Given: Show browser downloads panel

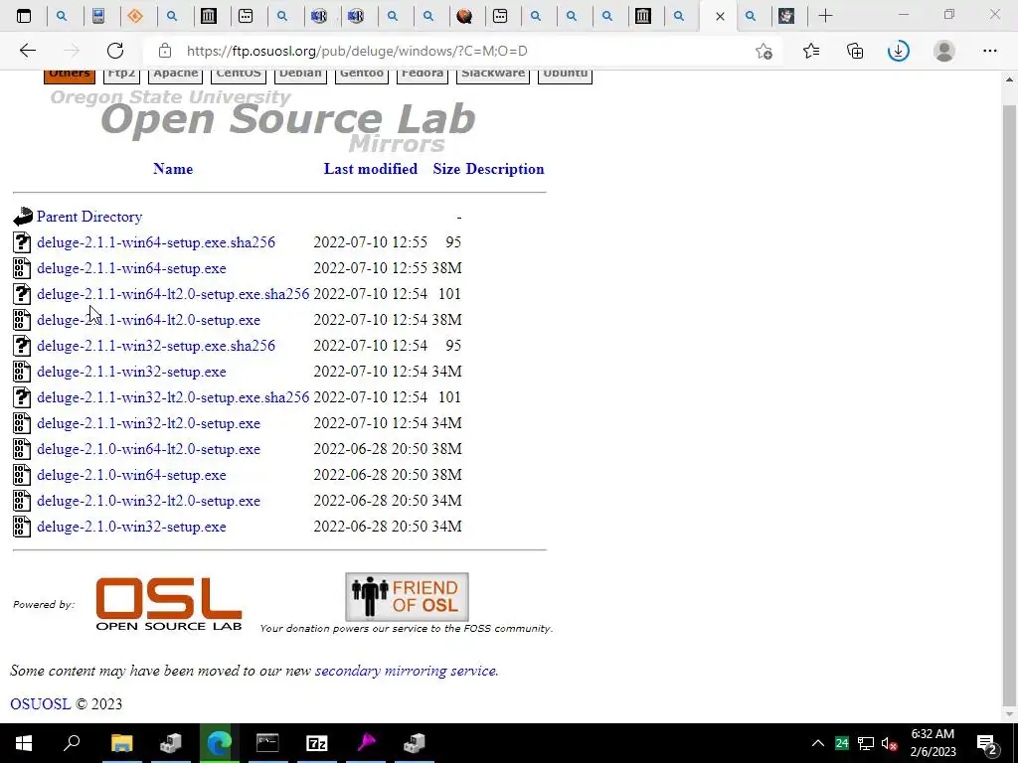Looking at the screenshot, I should 899,51.
